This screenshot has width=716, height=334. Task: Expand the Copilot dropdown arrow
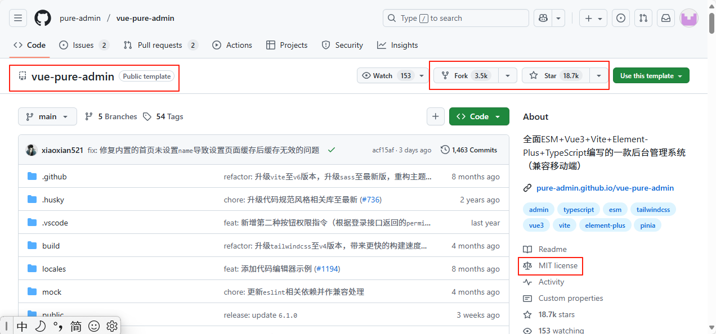(x=558, y=18)
